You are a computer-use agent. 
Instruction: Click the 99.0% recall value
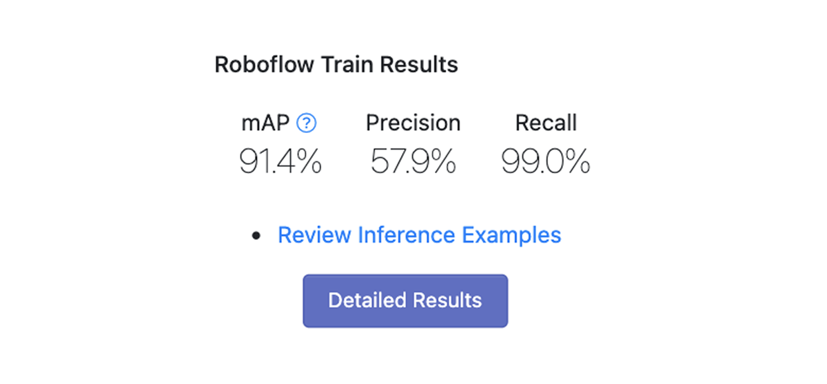(x=545, y=162)
